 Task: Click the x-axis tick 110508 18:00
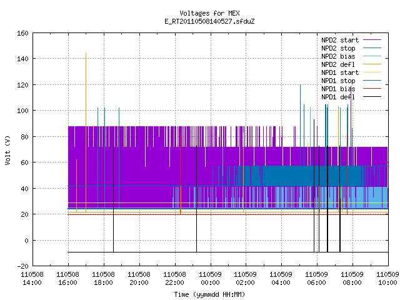pyautogui.click(x=103, y=279)
